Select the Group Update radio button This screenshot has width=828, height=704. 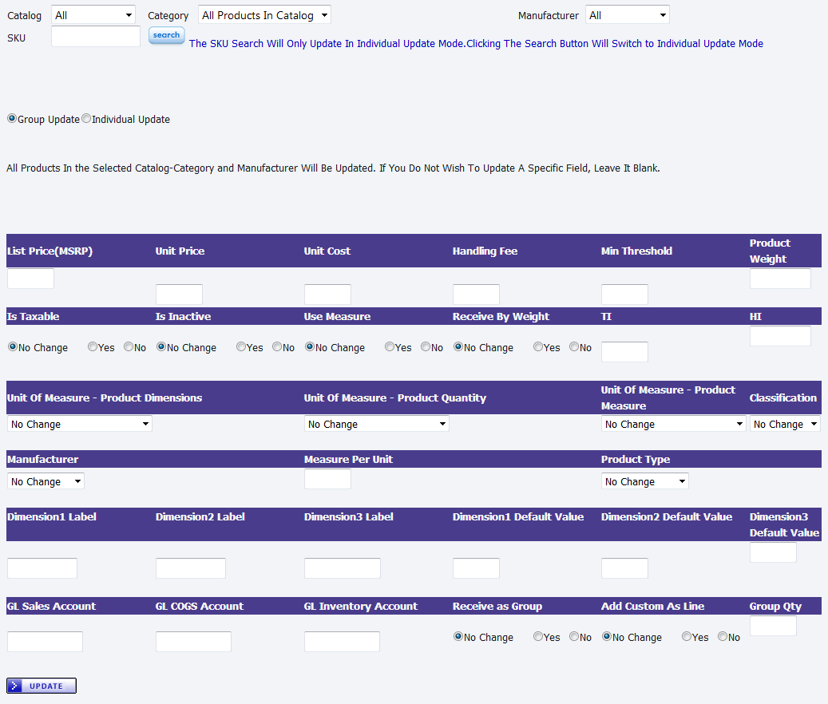tap(12, 119)
